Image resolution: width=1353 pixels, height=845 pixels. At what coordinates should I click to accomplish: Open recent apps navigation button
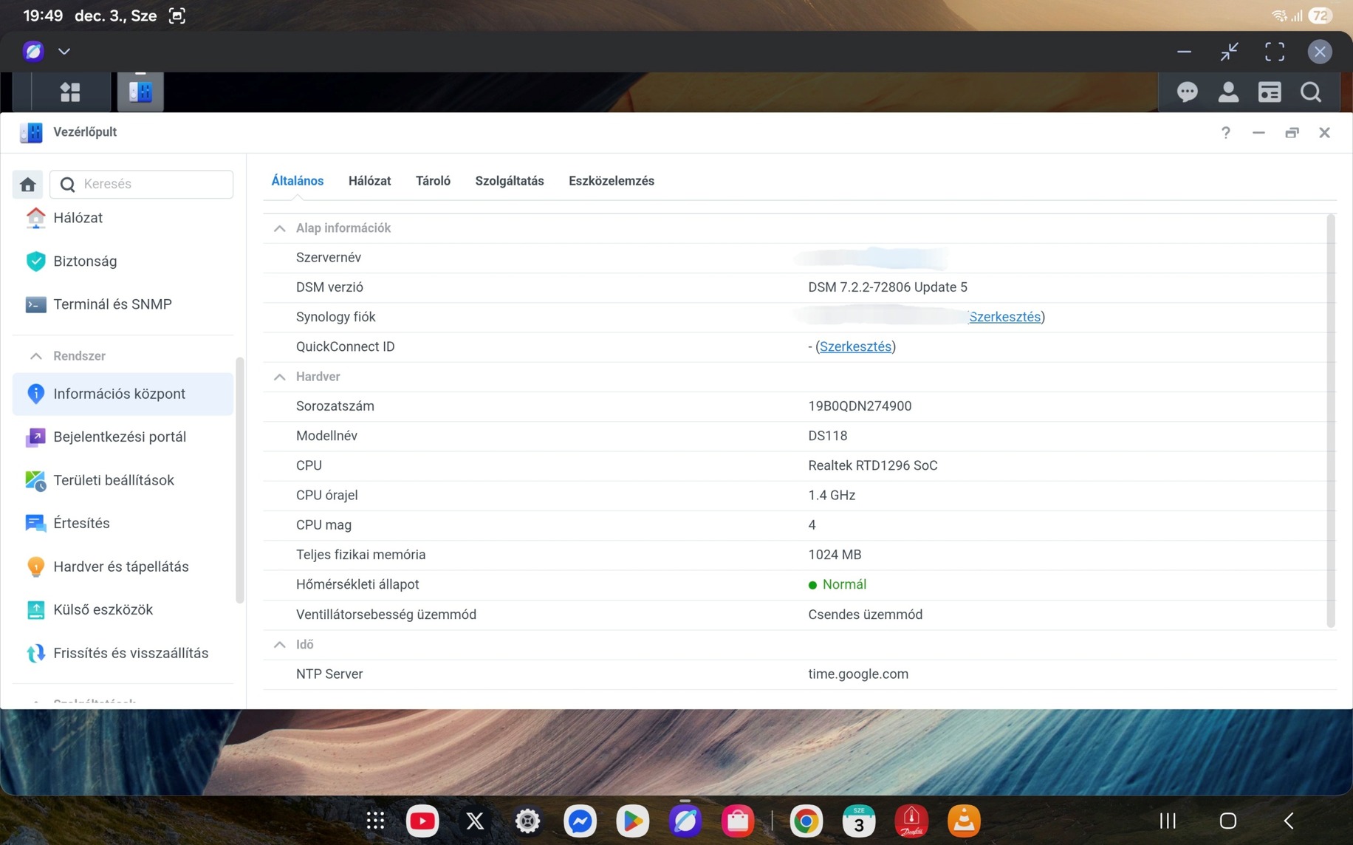coord(1168,821)
